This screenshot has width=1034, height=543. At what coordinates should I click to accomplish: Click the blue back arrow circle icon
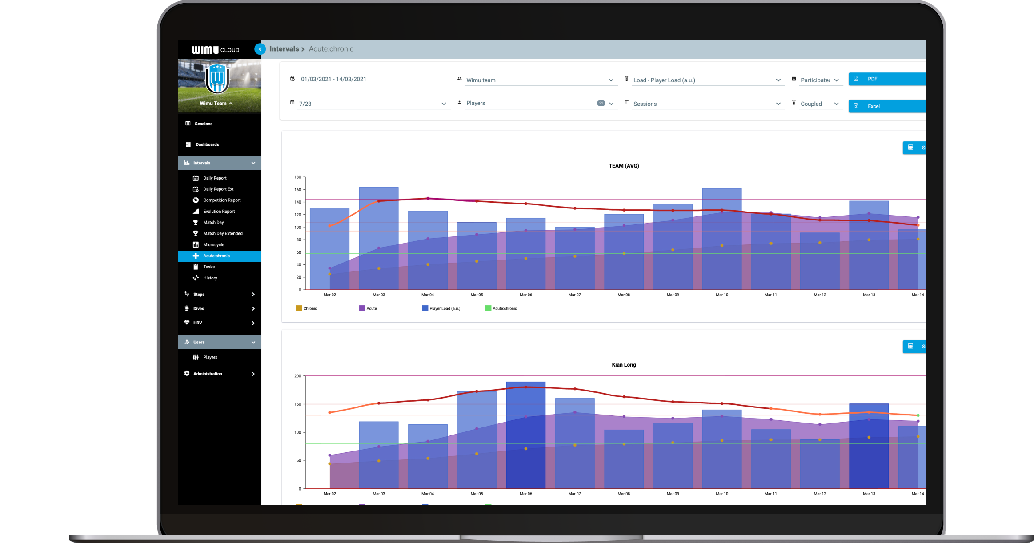(260, 49)
